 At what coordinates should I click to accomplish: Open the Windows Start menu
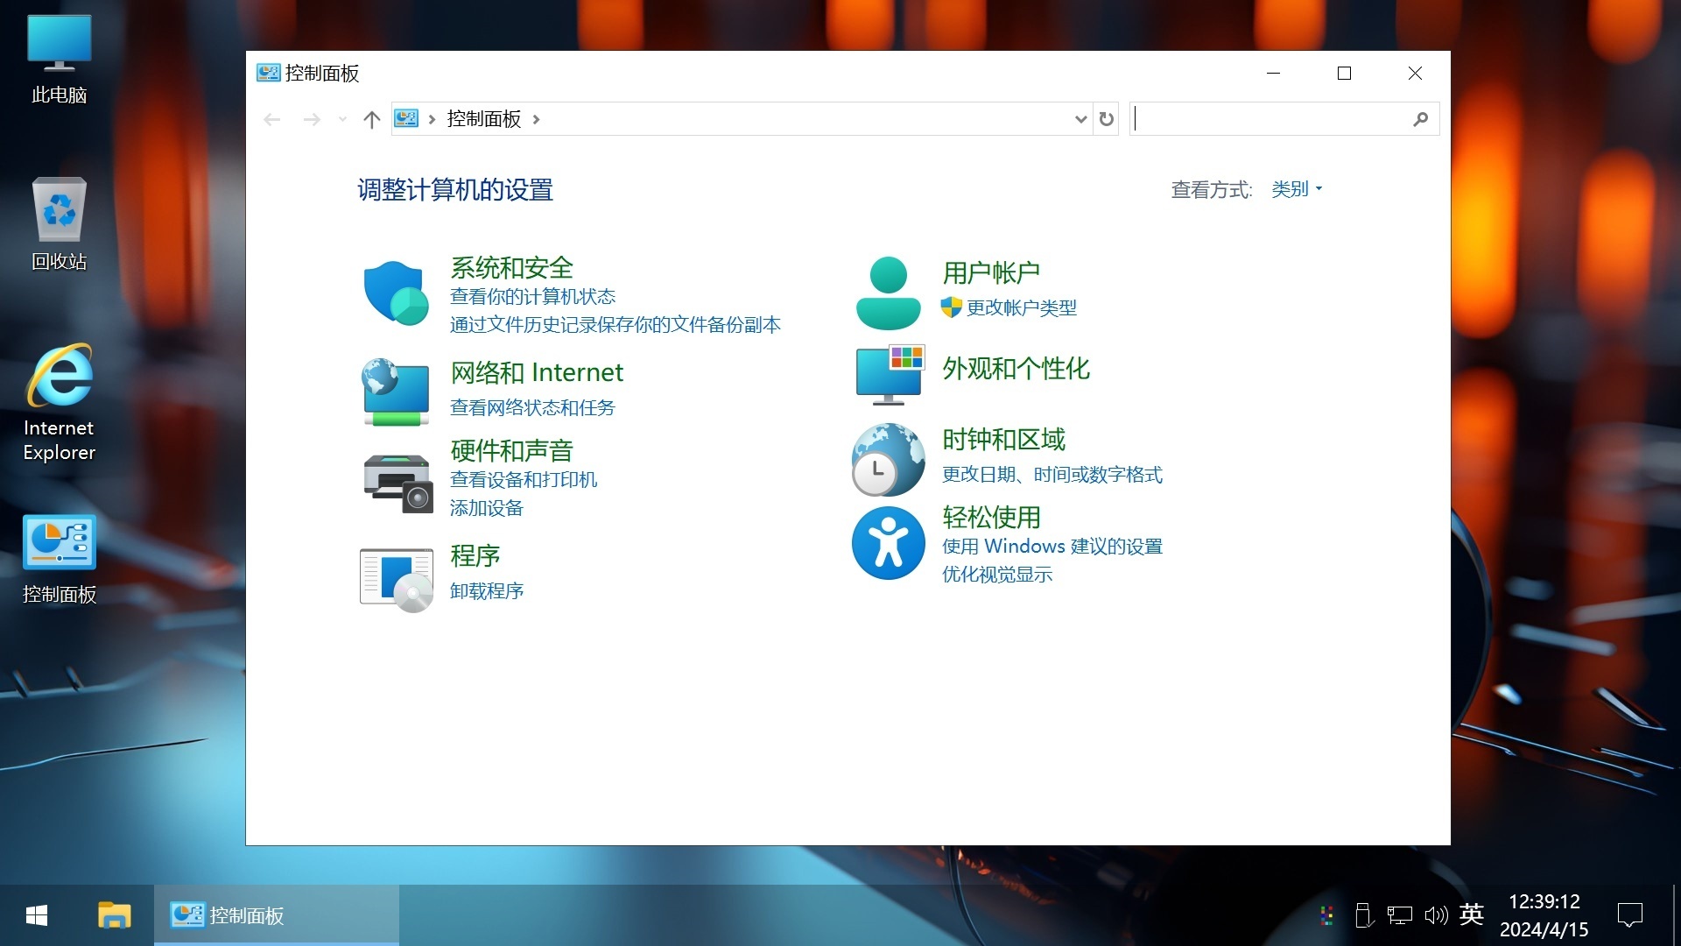tap(35, 915)
